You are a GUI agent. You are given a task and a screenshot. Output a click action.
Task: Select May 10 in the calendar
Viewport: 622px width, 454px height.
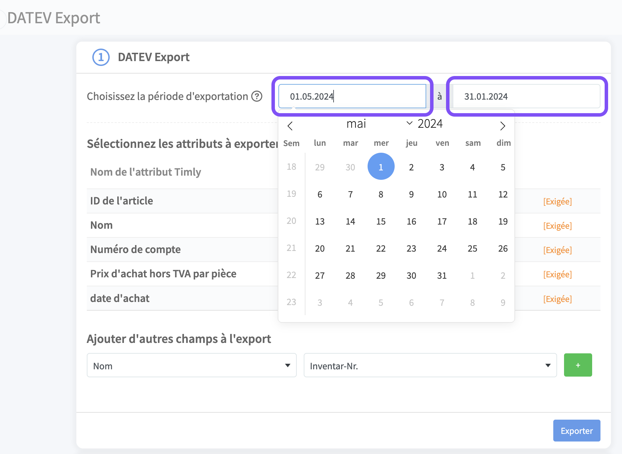(442, 194)
